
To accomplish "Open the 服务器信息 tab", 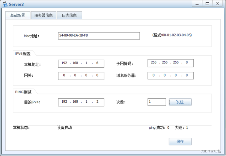I will pos(43,15).
